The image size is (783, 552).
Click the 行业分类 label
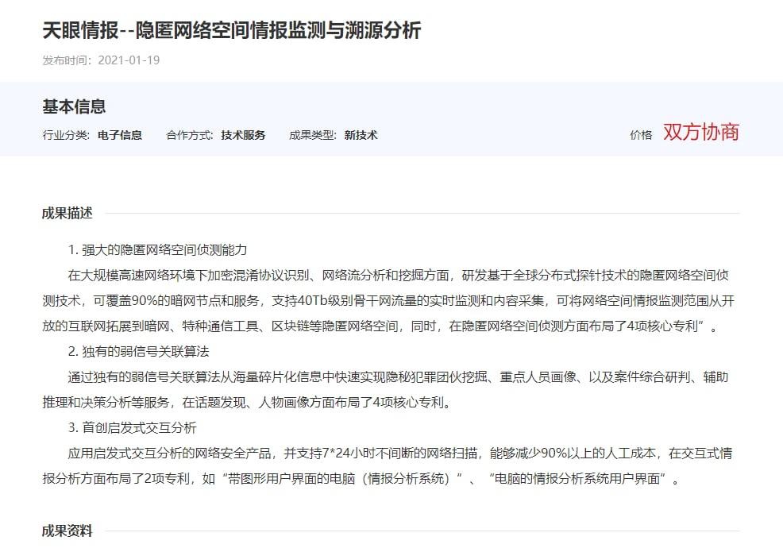point(66,135)
